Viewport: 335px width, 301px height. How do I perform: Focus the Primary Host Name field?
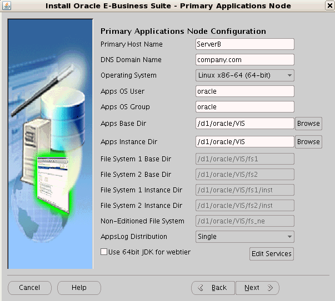pyautogui.click(x=245, y=44)
